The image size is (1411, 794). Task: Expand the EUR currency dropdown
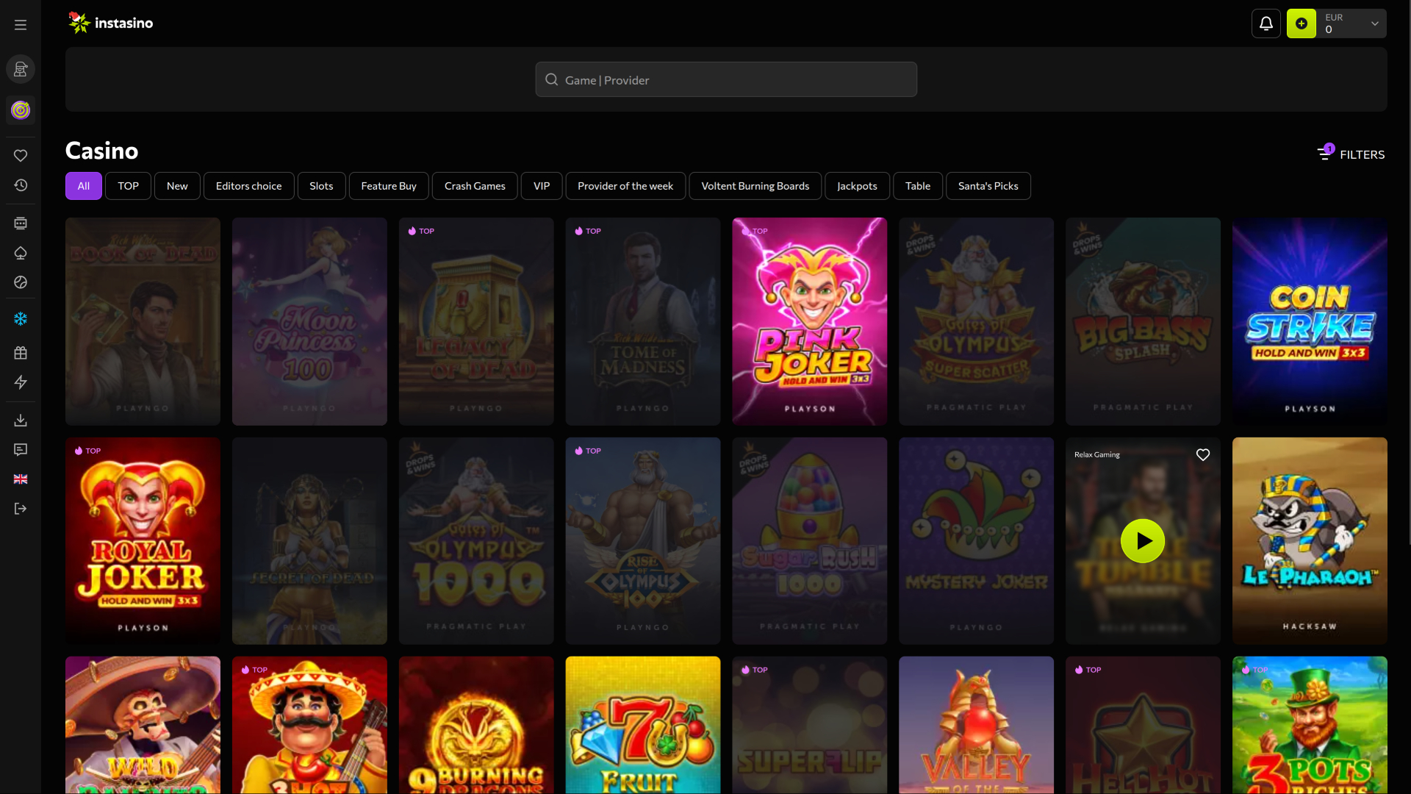coord(1374,23)
